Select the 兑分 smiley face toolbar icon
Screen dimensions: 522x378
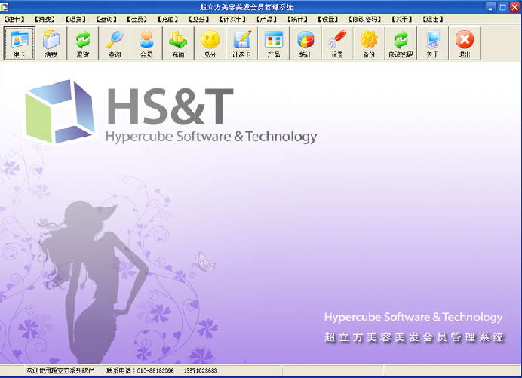point(210,44)
